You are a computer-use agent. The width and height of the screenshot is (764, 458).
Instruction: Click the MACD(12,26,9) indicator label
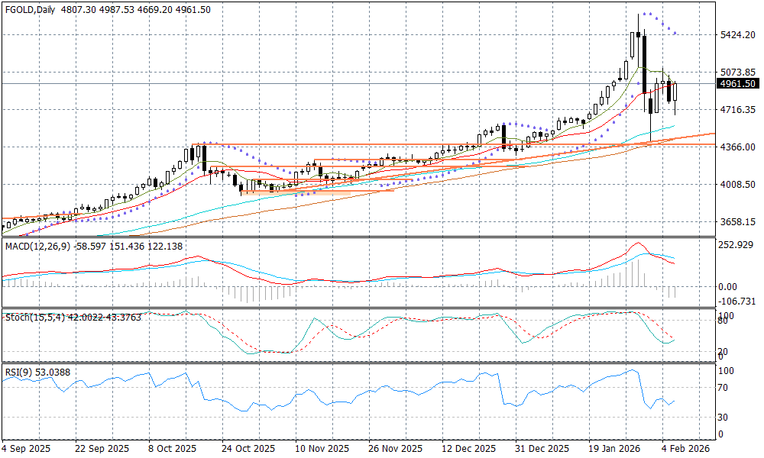pyautogui.click(x=37, y=246)
